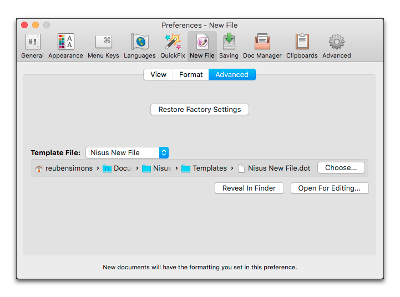Click the Choose... button

[x=341, y=167]
